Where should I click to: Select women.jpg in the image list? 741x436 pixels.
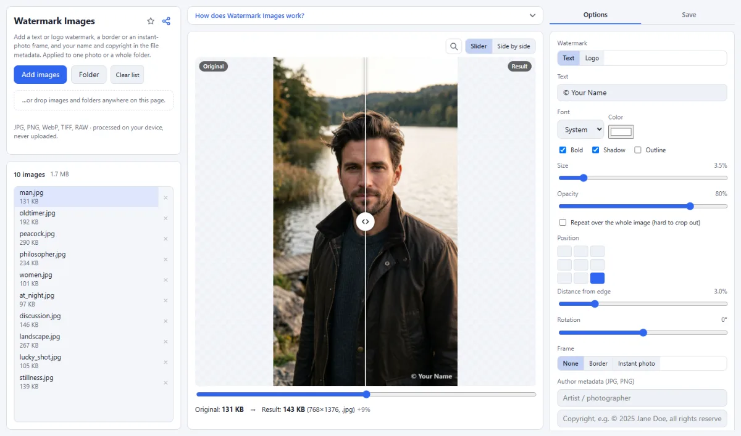point(86,279)
